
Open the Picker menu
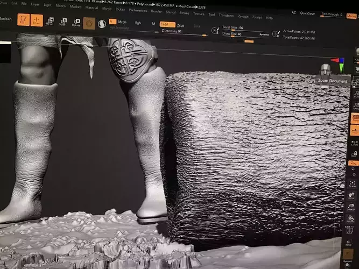pyautogui.click(x=120, y=9)
